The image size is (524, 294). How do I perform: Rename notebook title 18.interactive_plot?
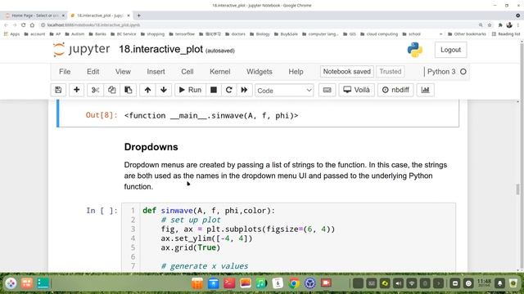click(x=160, y=49)
